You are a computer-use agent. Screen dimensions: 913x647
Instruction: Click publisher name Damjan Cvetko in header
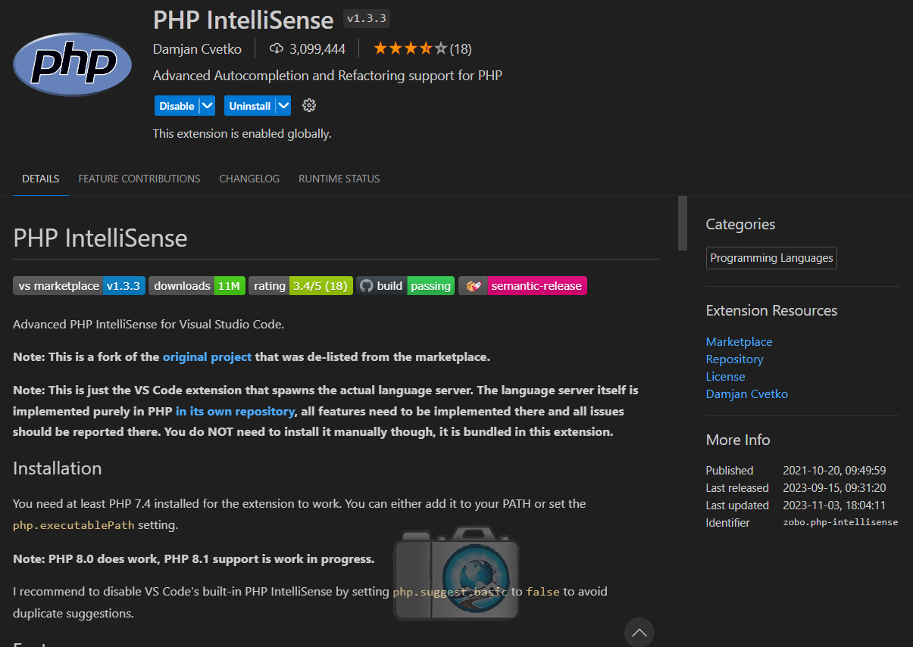197,49
